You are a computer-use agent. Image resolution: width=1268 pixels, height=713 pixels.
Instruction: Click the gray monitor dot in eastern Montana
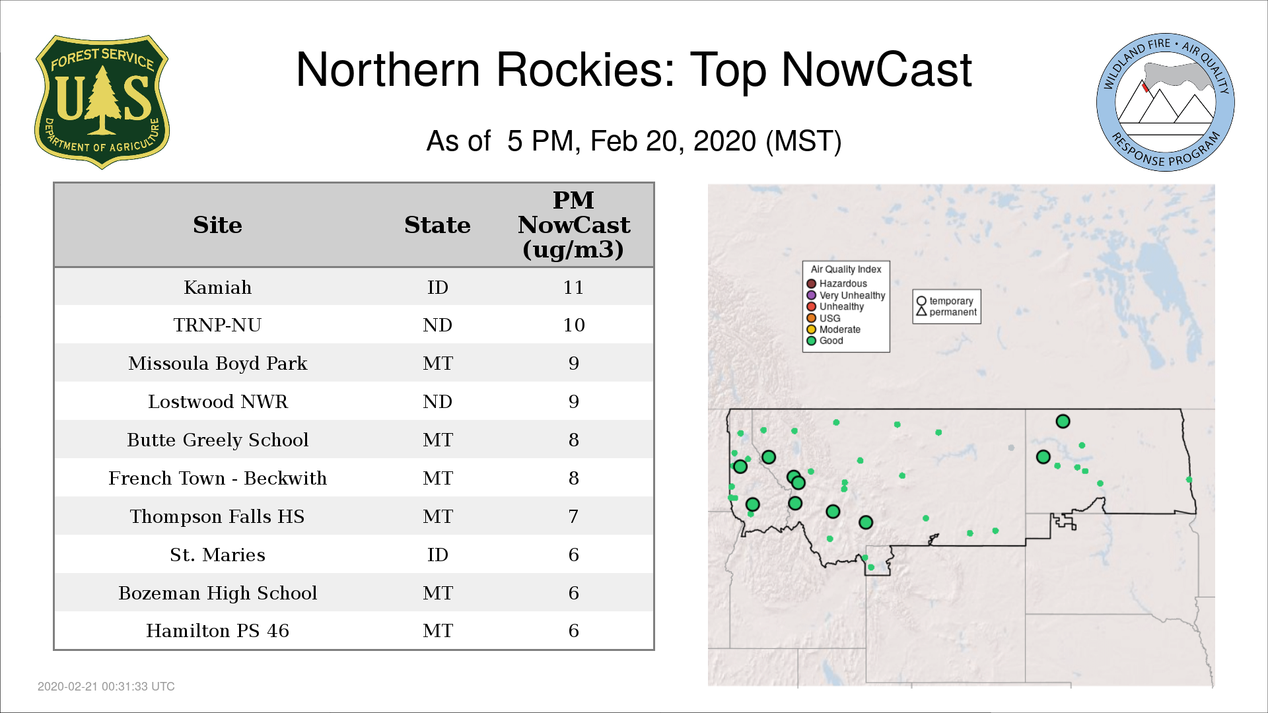(1011, 448)
